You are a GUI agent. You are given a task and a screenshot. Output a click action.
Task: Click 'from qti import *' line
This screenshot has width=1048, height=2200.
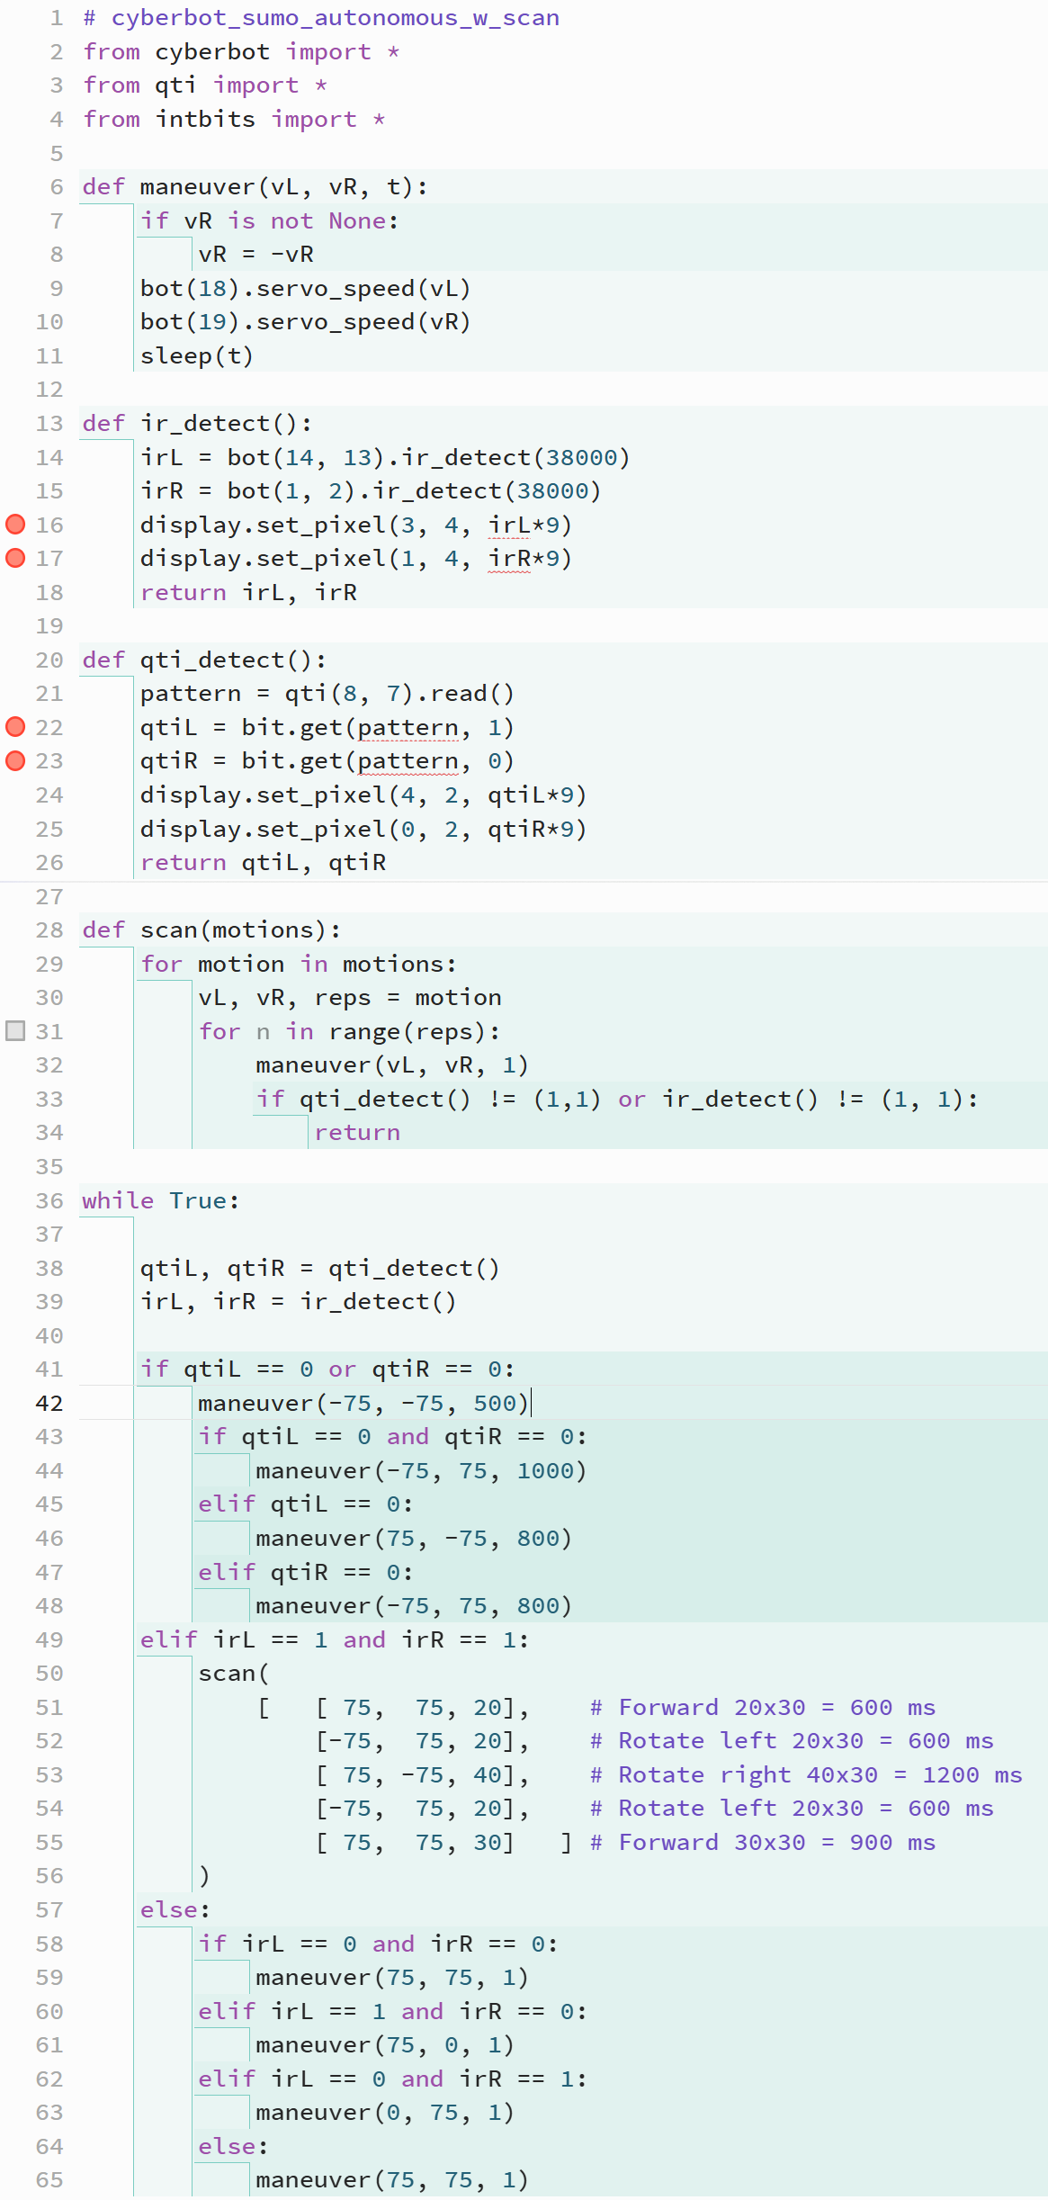point(205,85)
